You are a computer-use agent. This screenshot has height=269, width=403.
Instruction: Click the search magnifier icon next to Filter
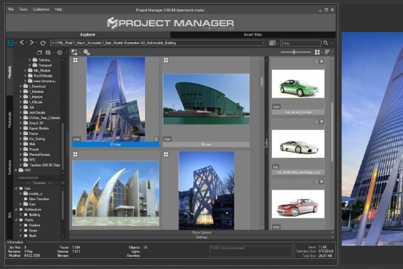pos(326,43)
